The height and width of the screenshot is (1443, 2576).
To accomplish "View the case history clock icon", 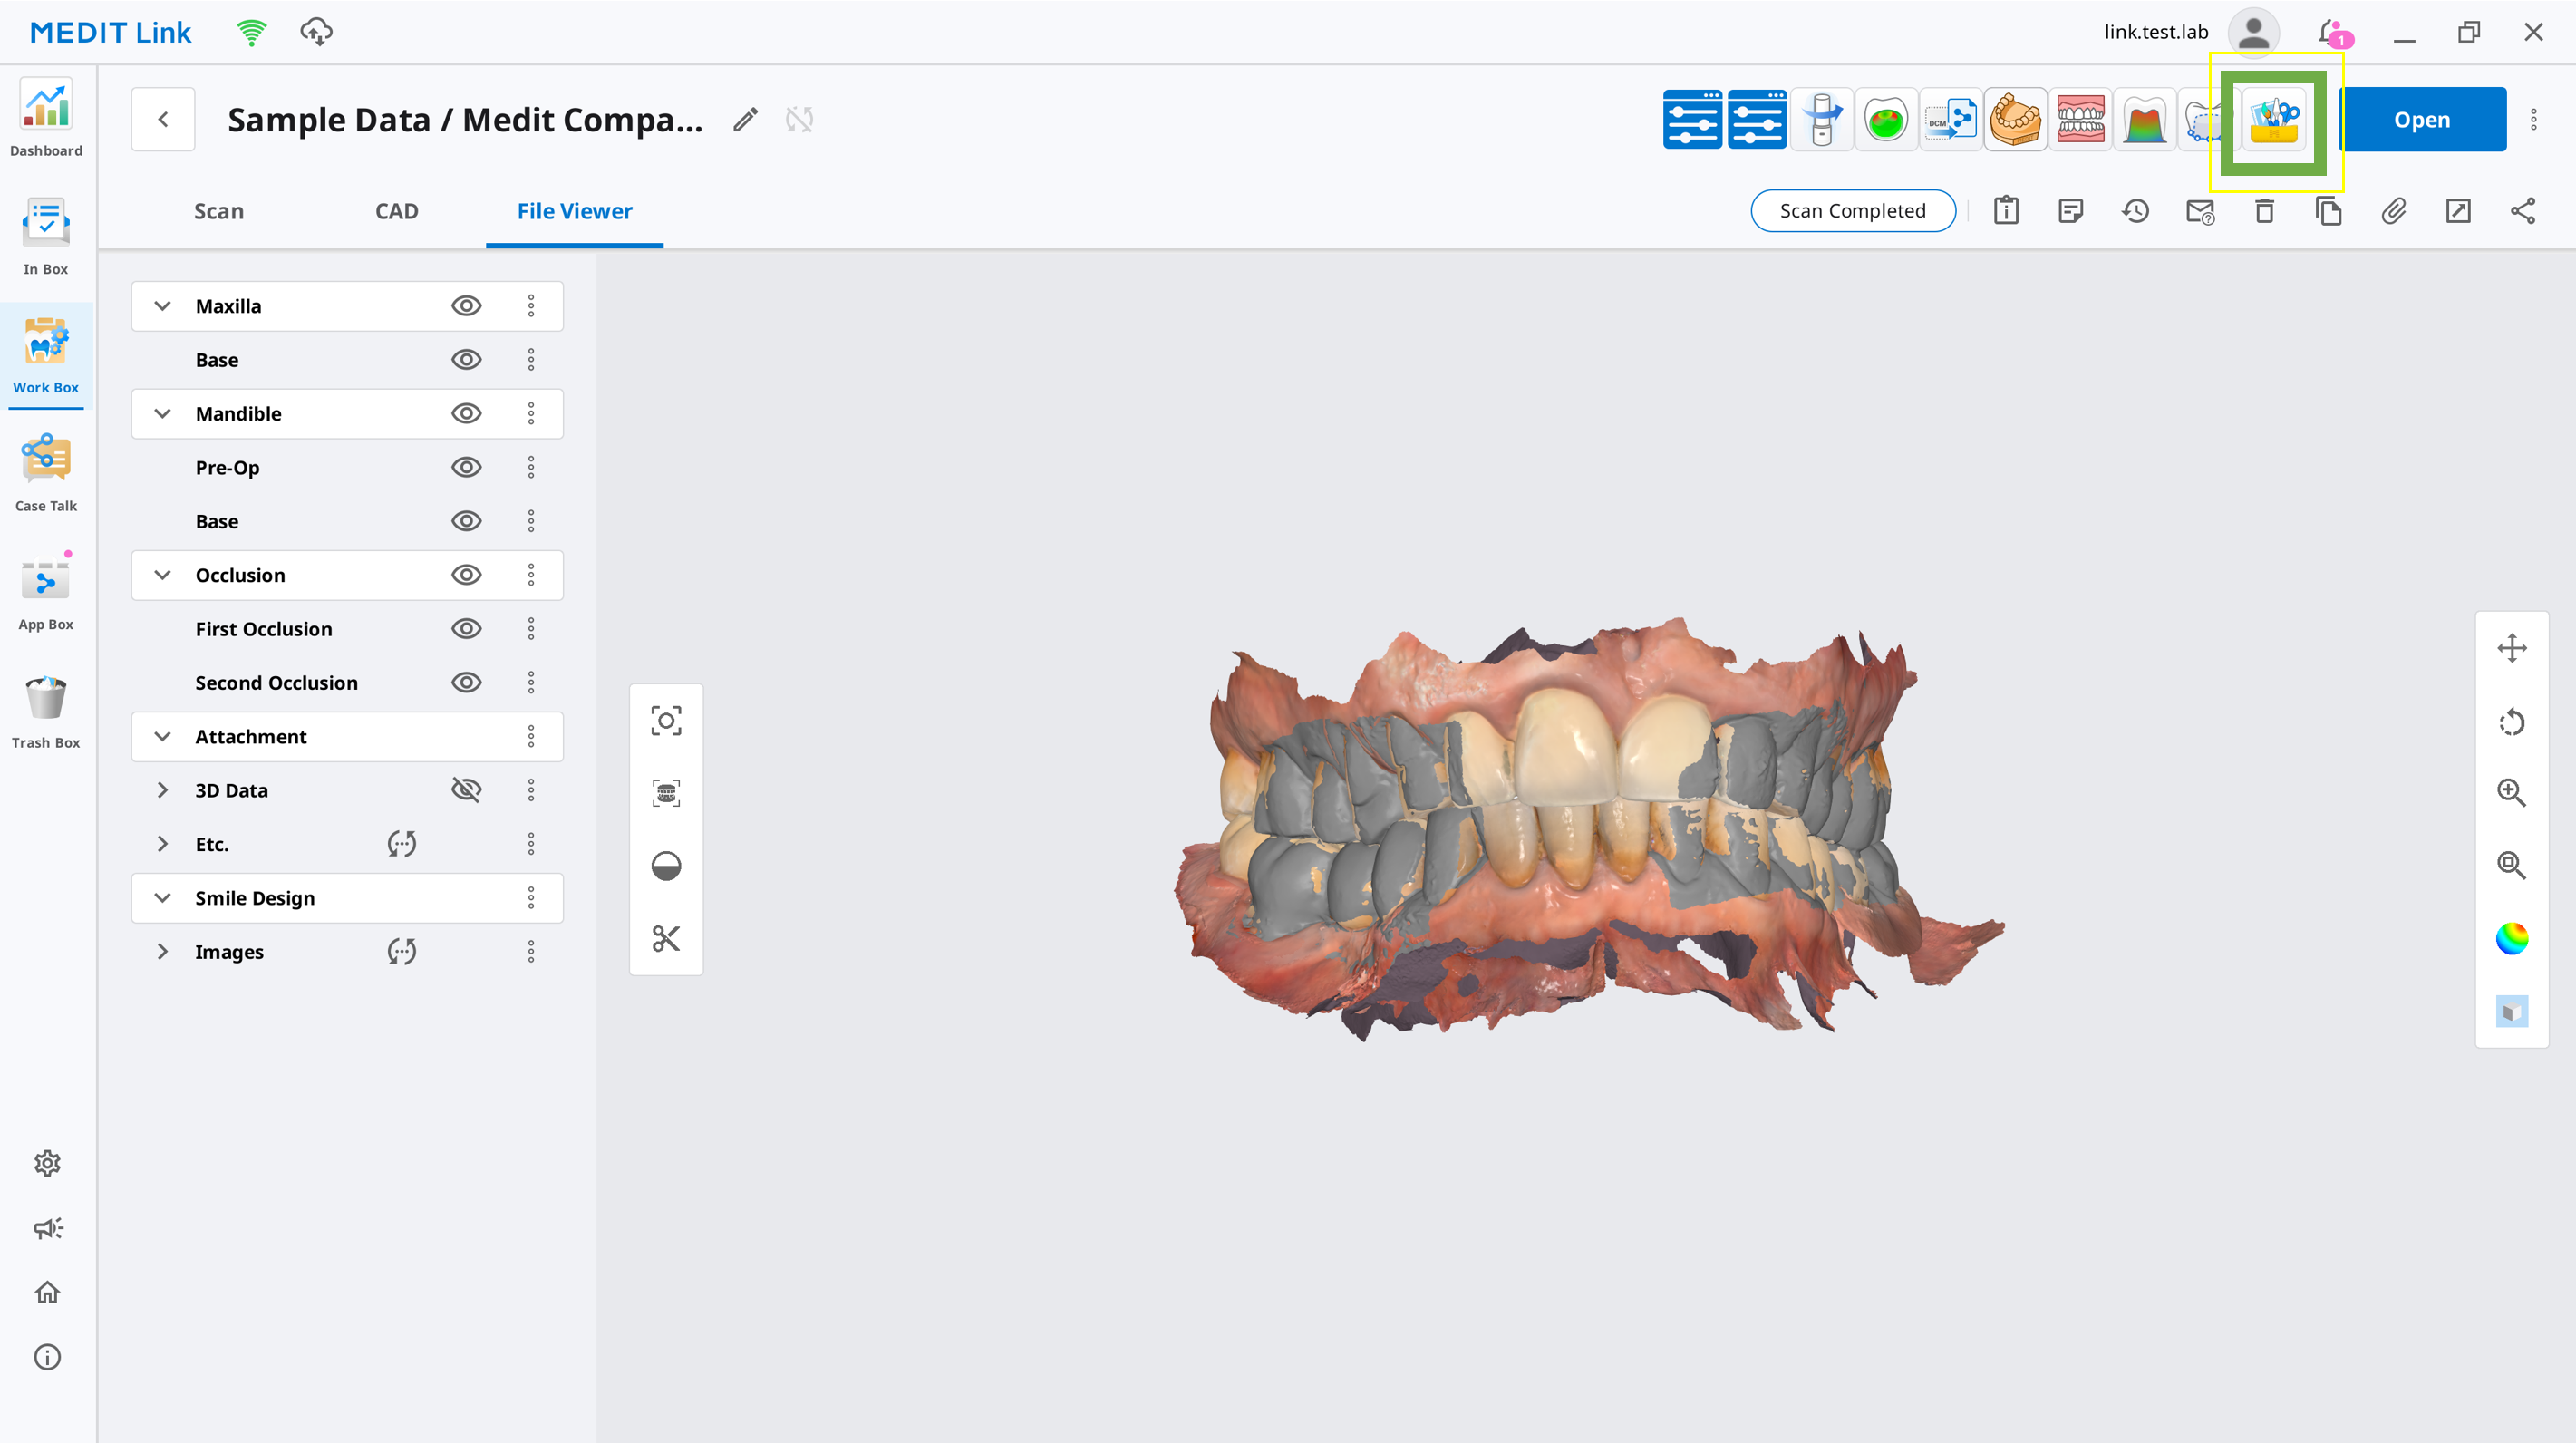I will pos(2135,211).
